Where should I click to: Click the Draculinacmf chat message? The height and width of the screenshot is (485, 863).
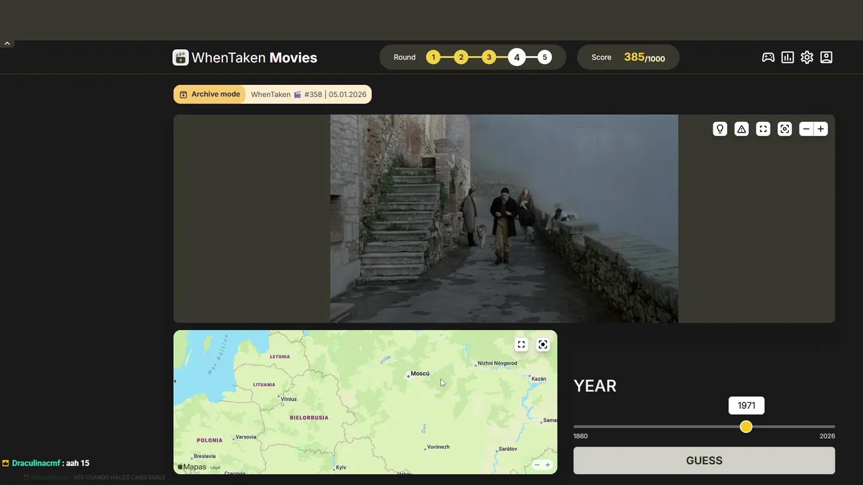[x=46, y=463]
